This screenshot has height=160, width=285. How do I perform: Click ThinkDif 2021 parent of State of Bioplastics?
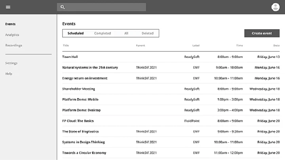(146, 132)
